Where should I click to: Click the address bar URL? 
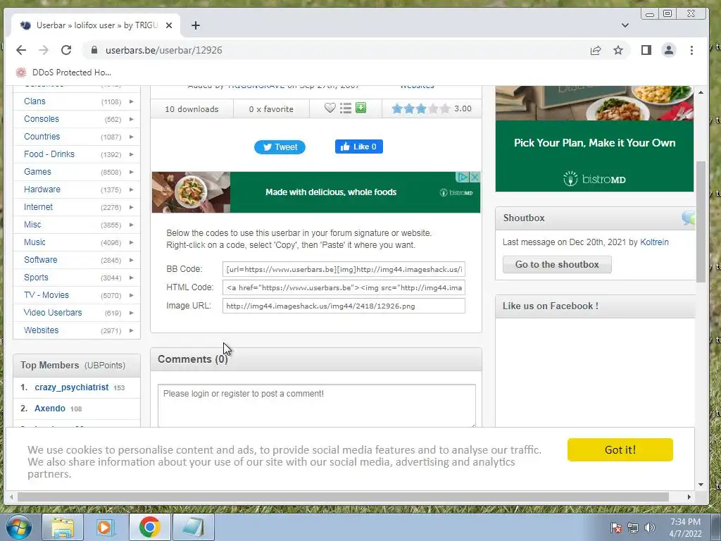(163, 50)
